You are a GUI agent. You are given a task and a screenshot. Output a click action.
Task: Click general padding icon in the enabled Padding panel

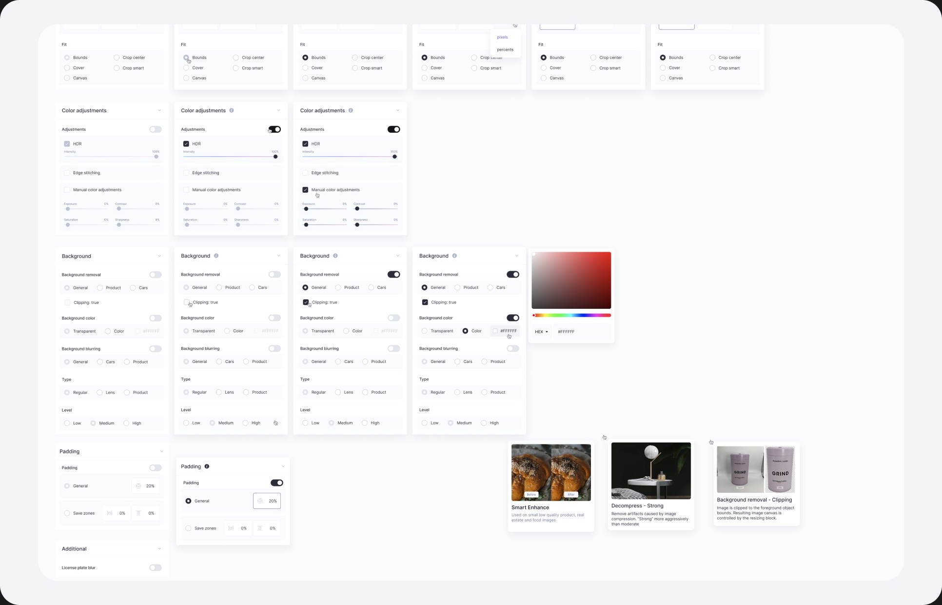[260, 501]
